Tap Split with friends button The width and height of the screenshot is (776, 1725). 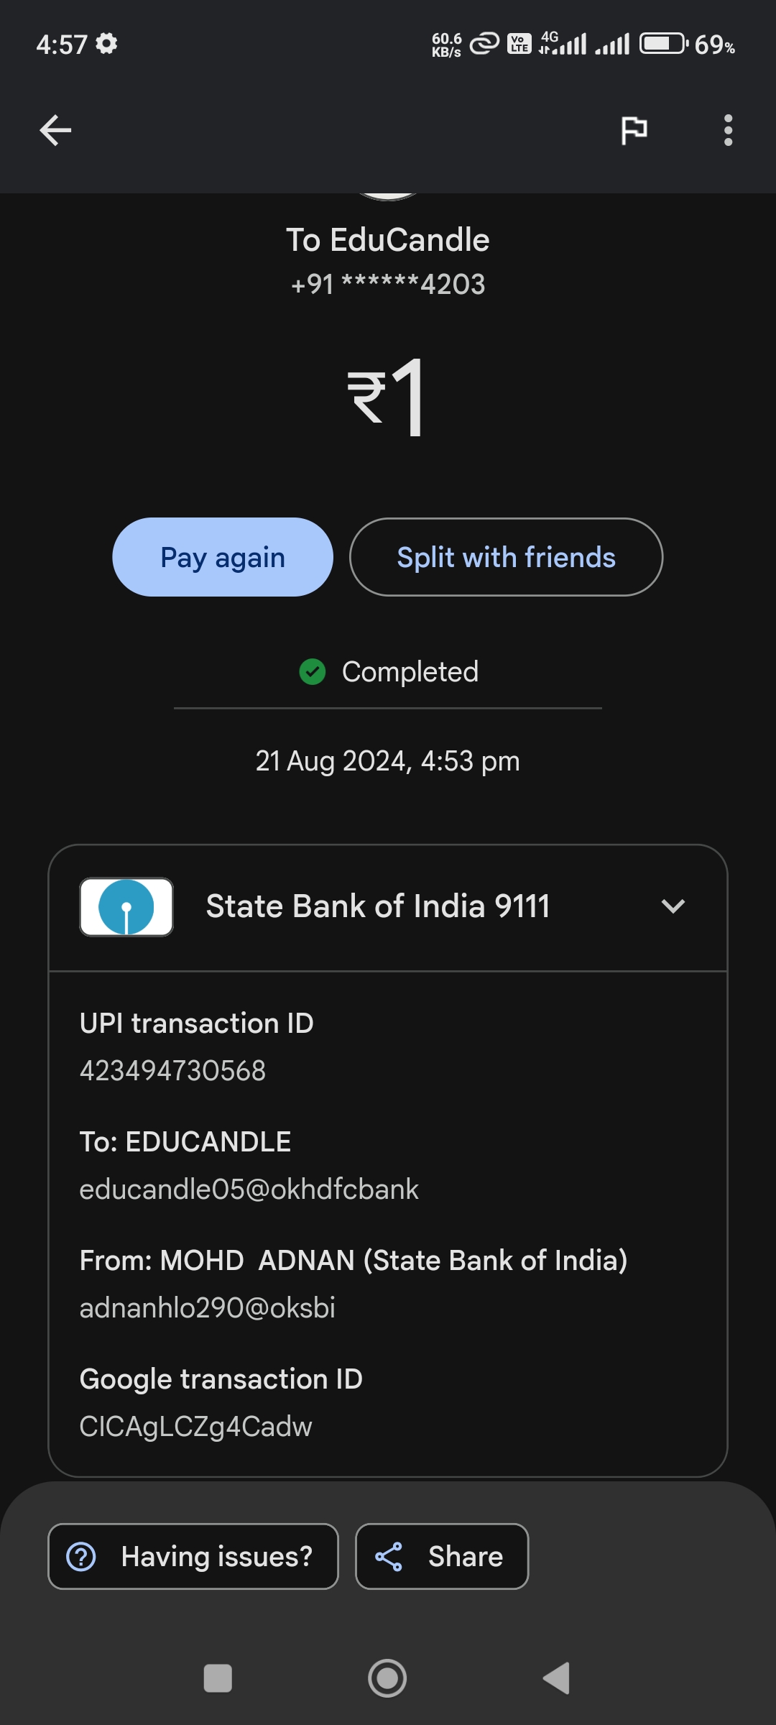[x=506, y=557]
